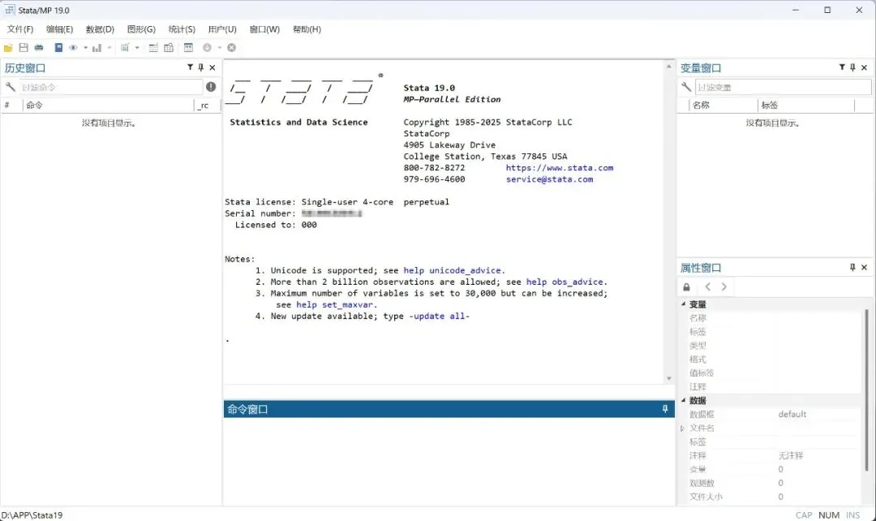The height and width of the screenshot is (521, 876).
Task: Click the Print icon in toolbar
Action: coord(39,48)
